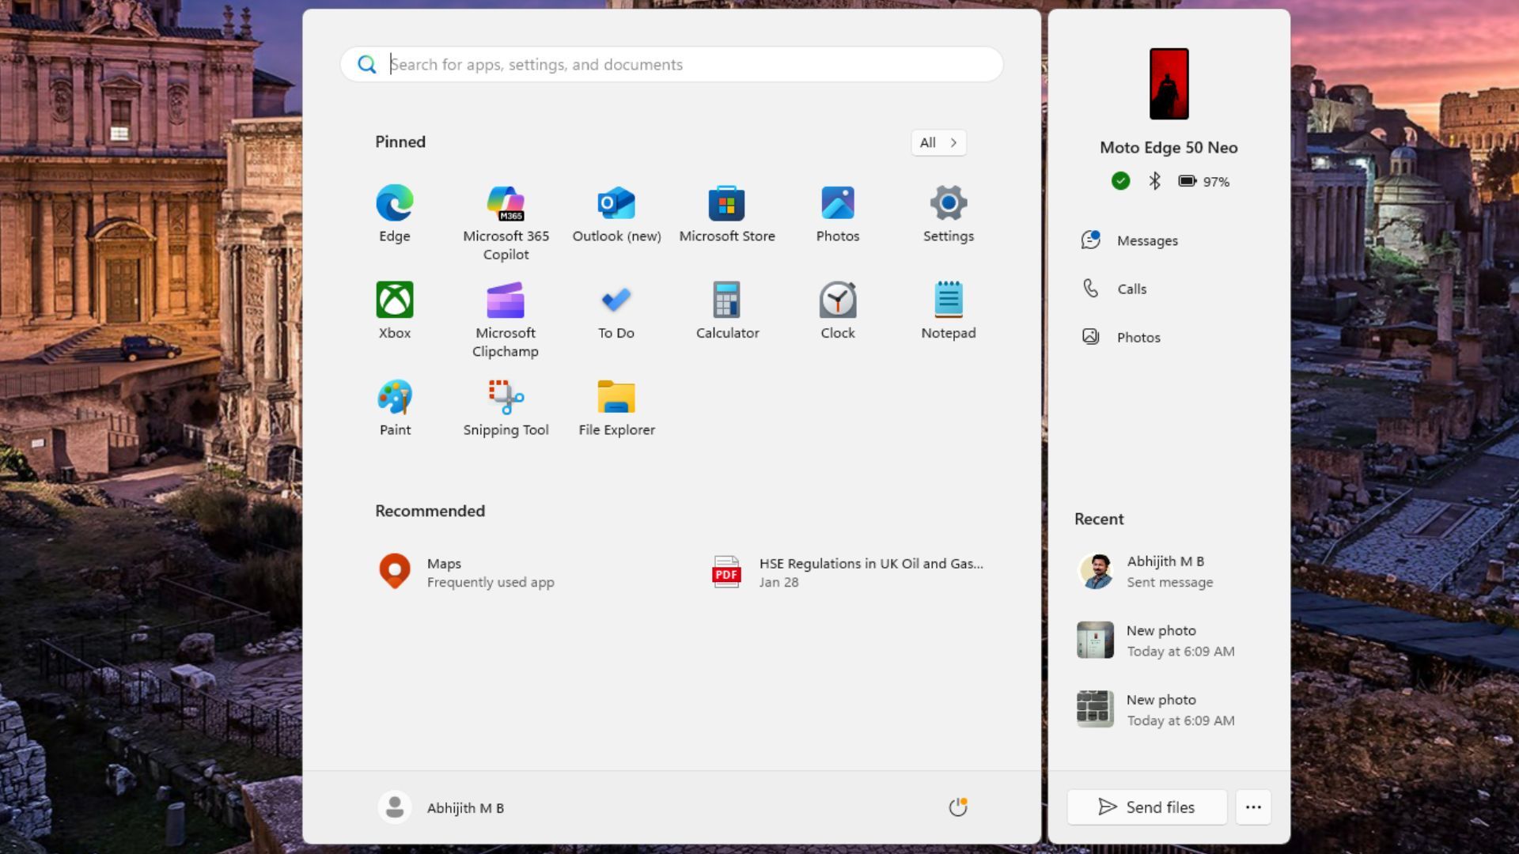Click the search apps input field

click(671, 65)
